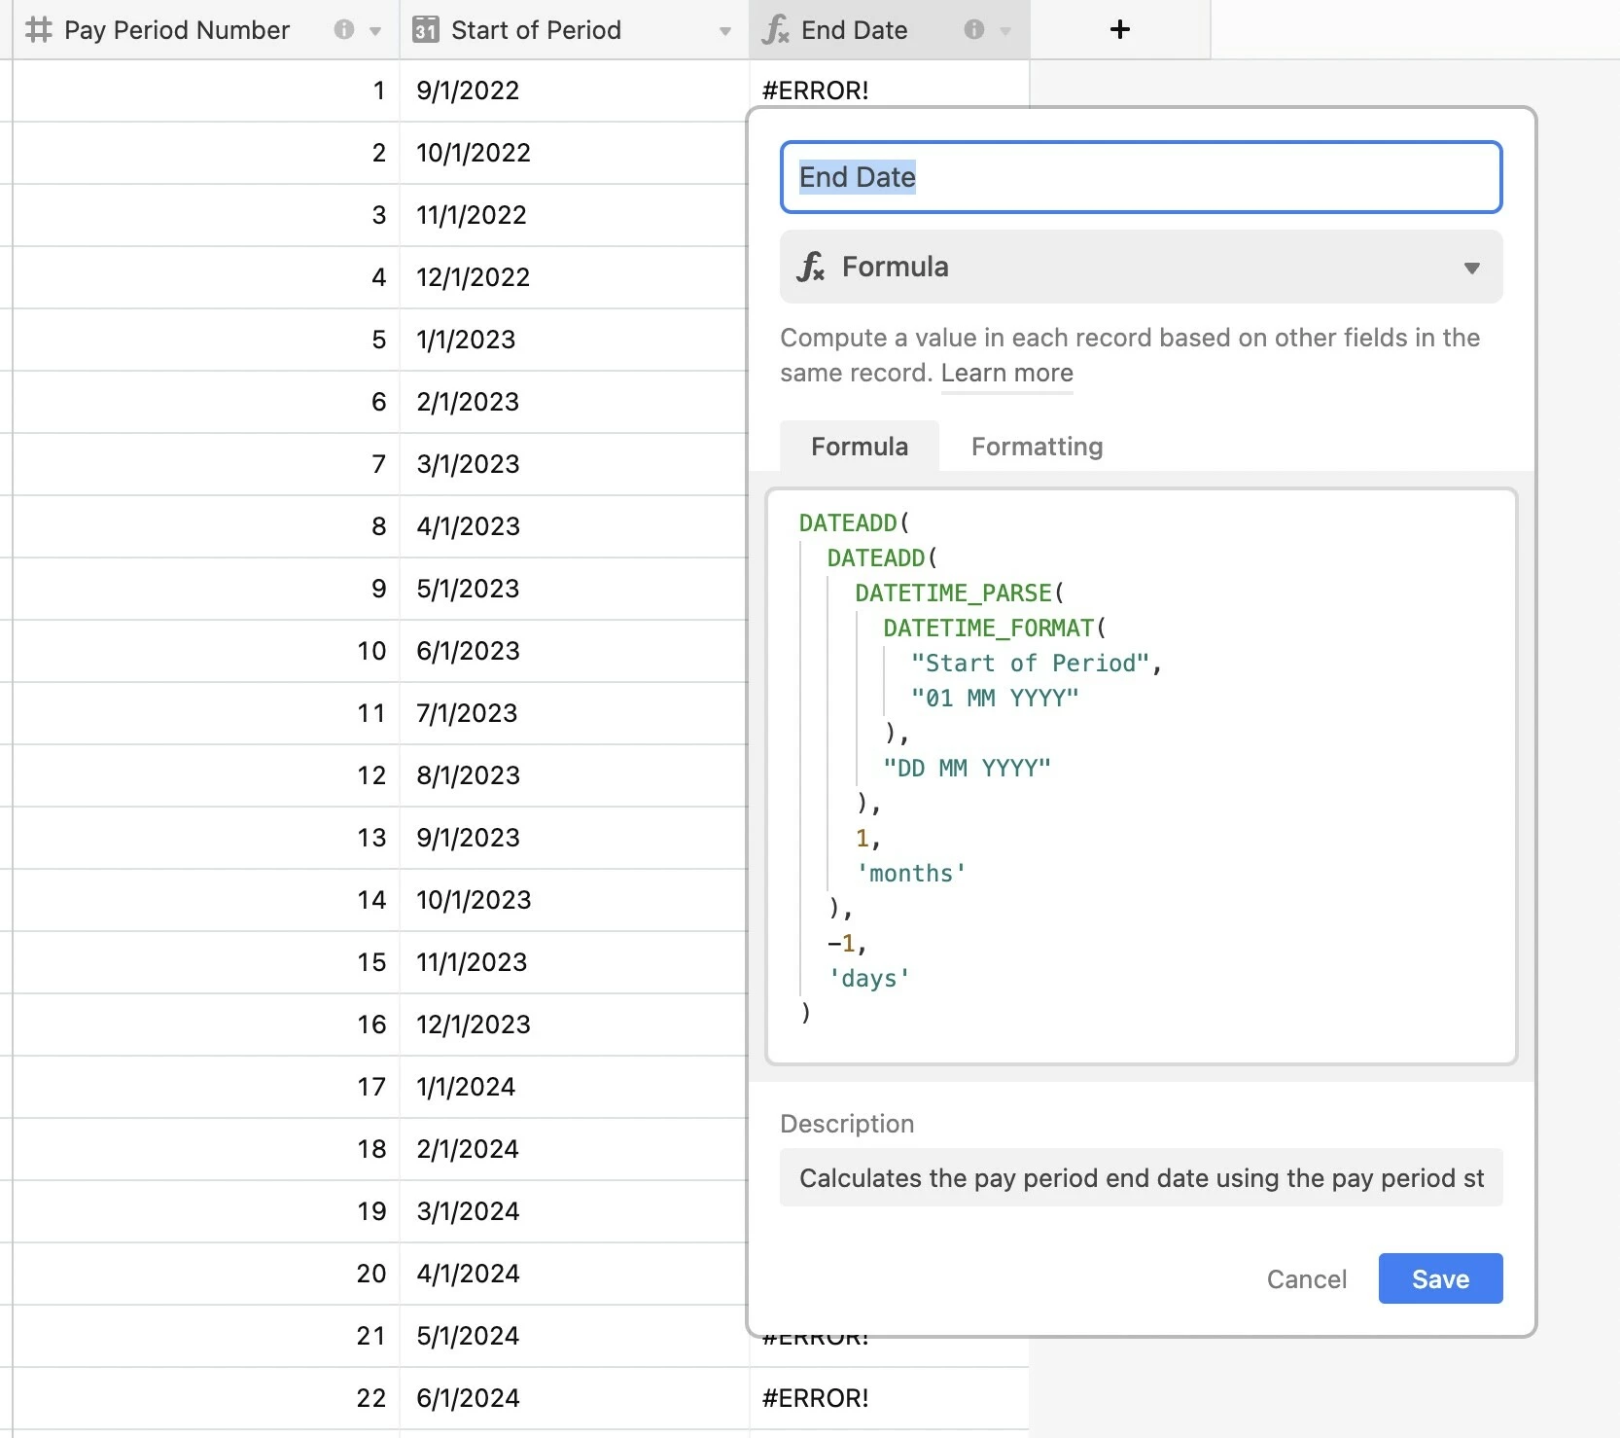
Task: Select the 11/1/2023 start date cell
Action: pyautogui.click(x=575, y=962)
